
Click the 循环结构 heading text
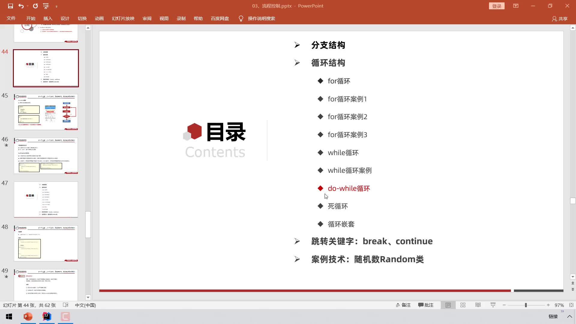coord(328,63)
